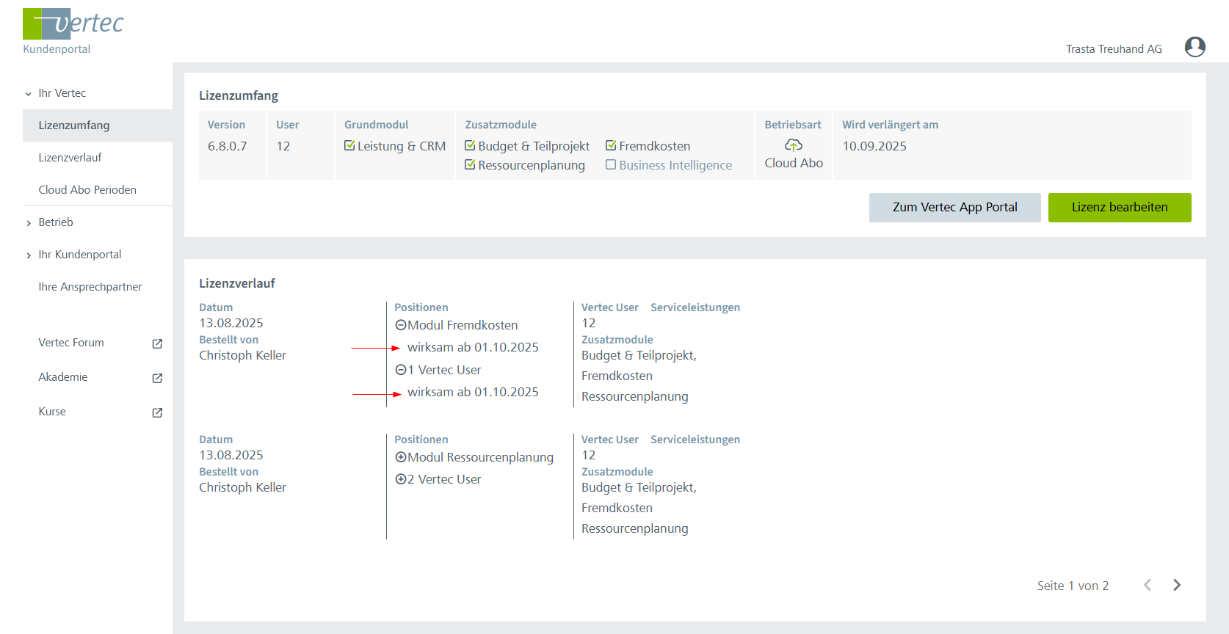The width and height of the screenshot is (1229, 634).
Task: Click renewal date 10.09.2025
Action: 874,146
